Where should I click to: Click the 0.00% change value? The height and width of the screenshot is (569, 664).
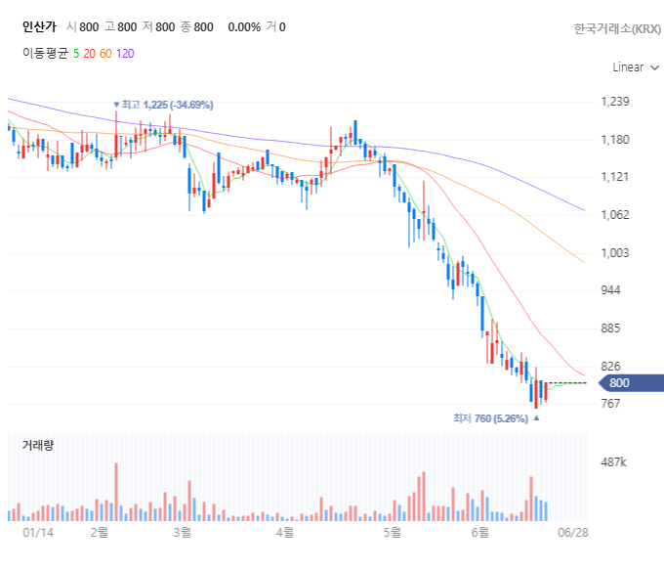244,27
